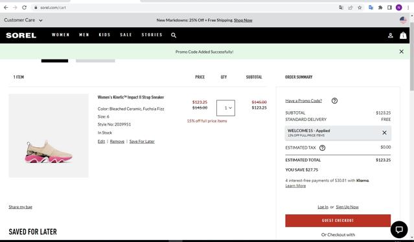
Task: Click the share page icon in address bar
Action: (351, 8)
